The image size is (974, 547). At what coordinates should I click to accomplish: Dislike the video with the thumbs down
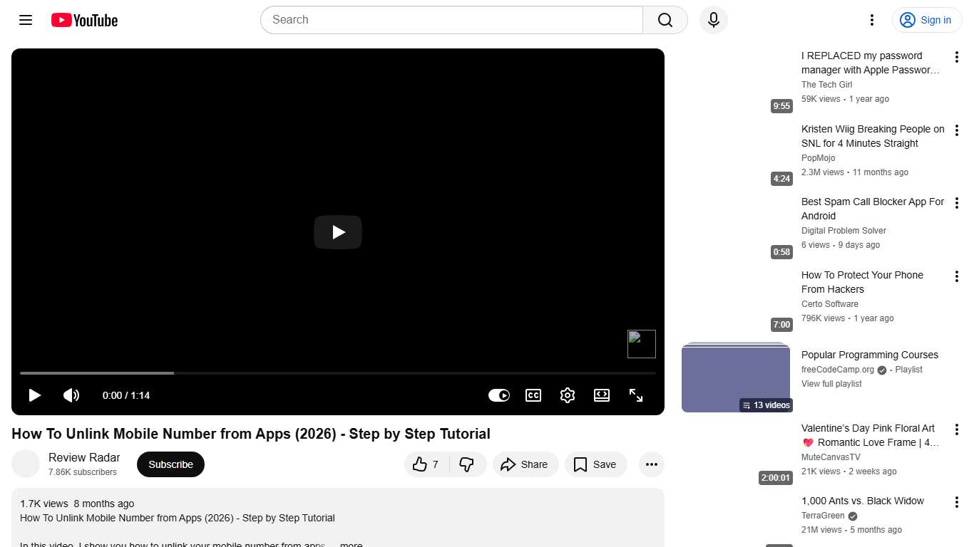[x=468, y=464]
